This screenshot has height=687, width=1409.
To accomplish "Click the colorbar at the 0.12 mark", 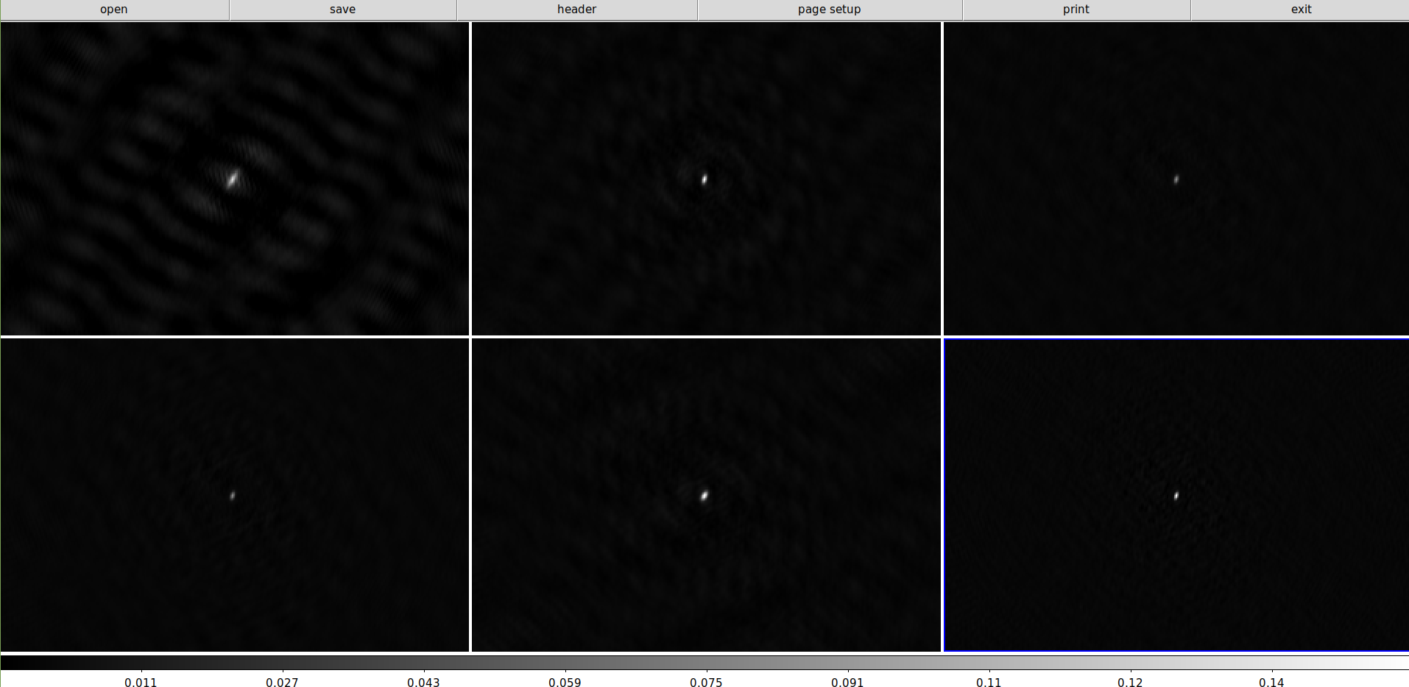I will coord(1130,663).
